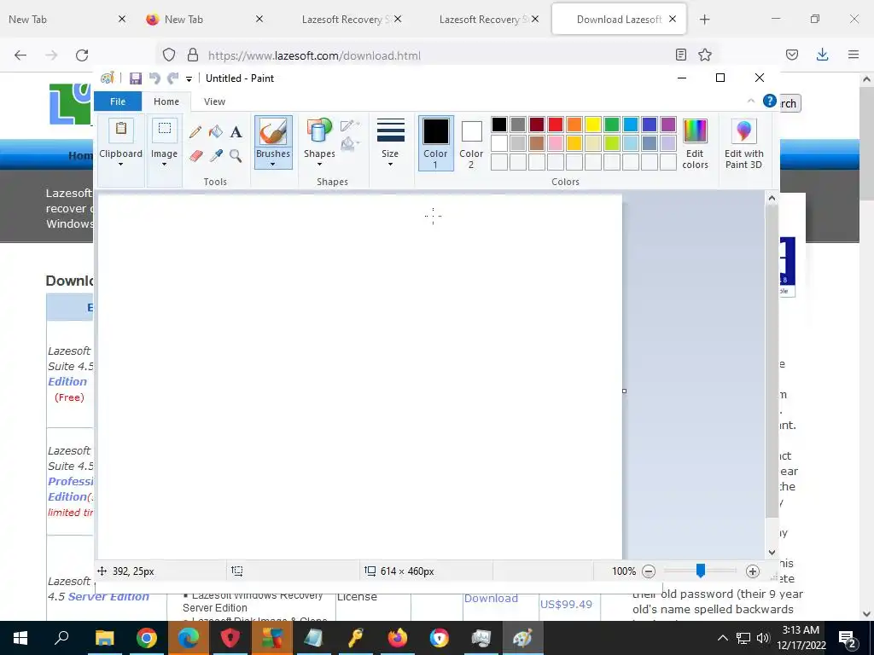
Task: Click the Redo arrow in Paint
Action: pos(172,78)
